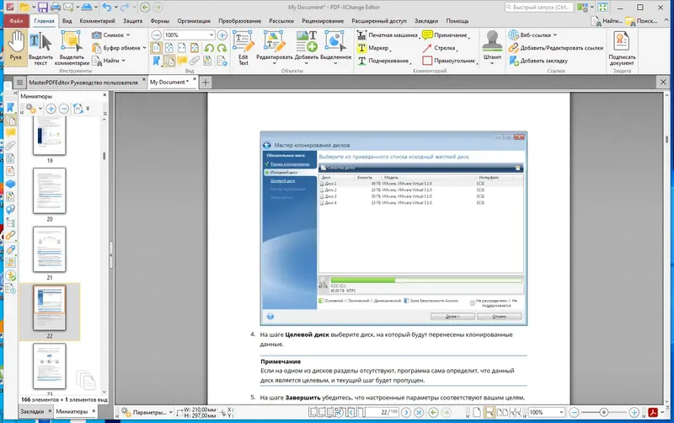Select the Примечание sticky note tool
674x423 pixels.
click(x=446, y=35)
